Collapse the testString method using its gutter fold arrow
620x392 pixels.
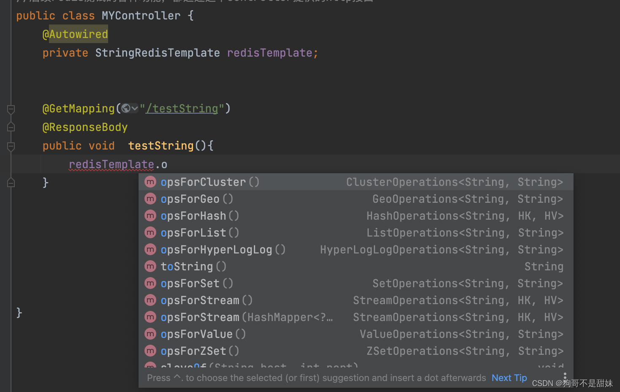(11, 147)
